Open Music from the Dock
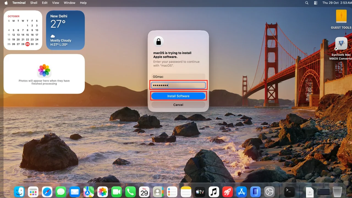352x198 pixels. [214, 192]
